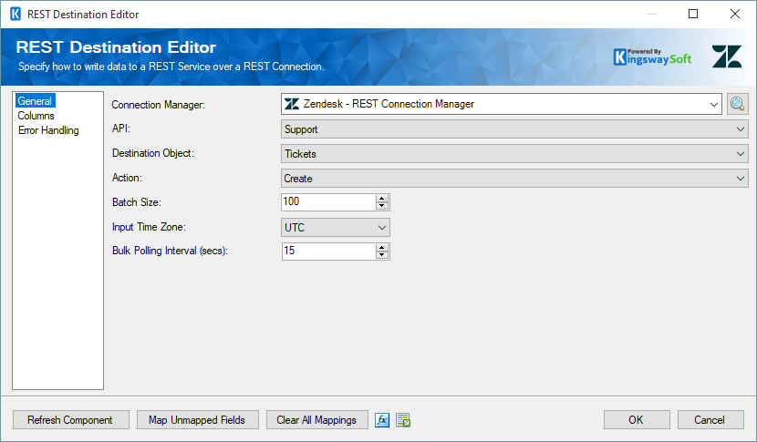Switch to the Error Handling page

(48, 130)
